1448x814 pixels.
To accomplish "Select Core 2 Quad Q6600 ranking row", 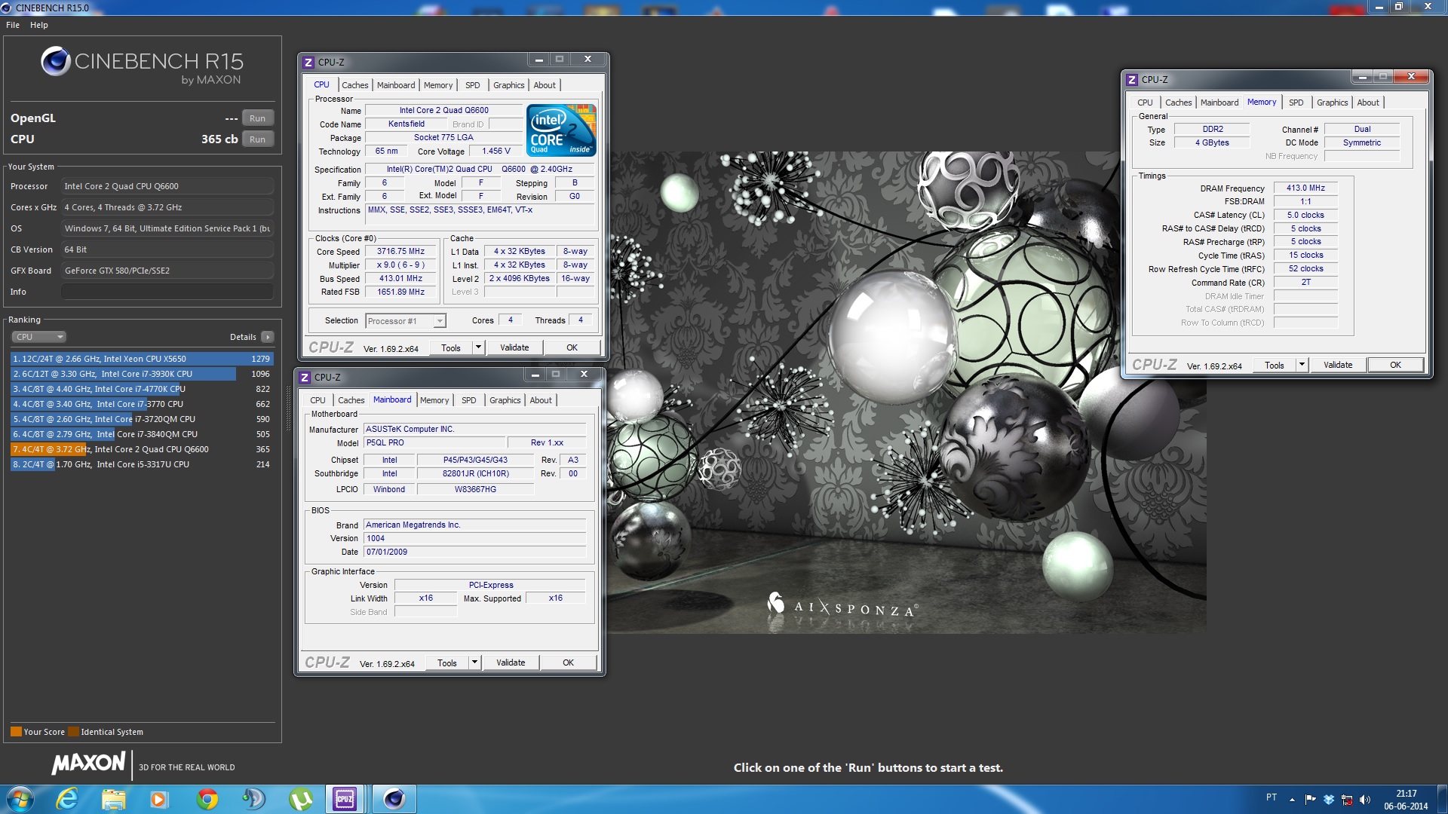I will pos(142,449).
